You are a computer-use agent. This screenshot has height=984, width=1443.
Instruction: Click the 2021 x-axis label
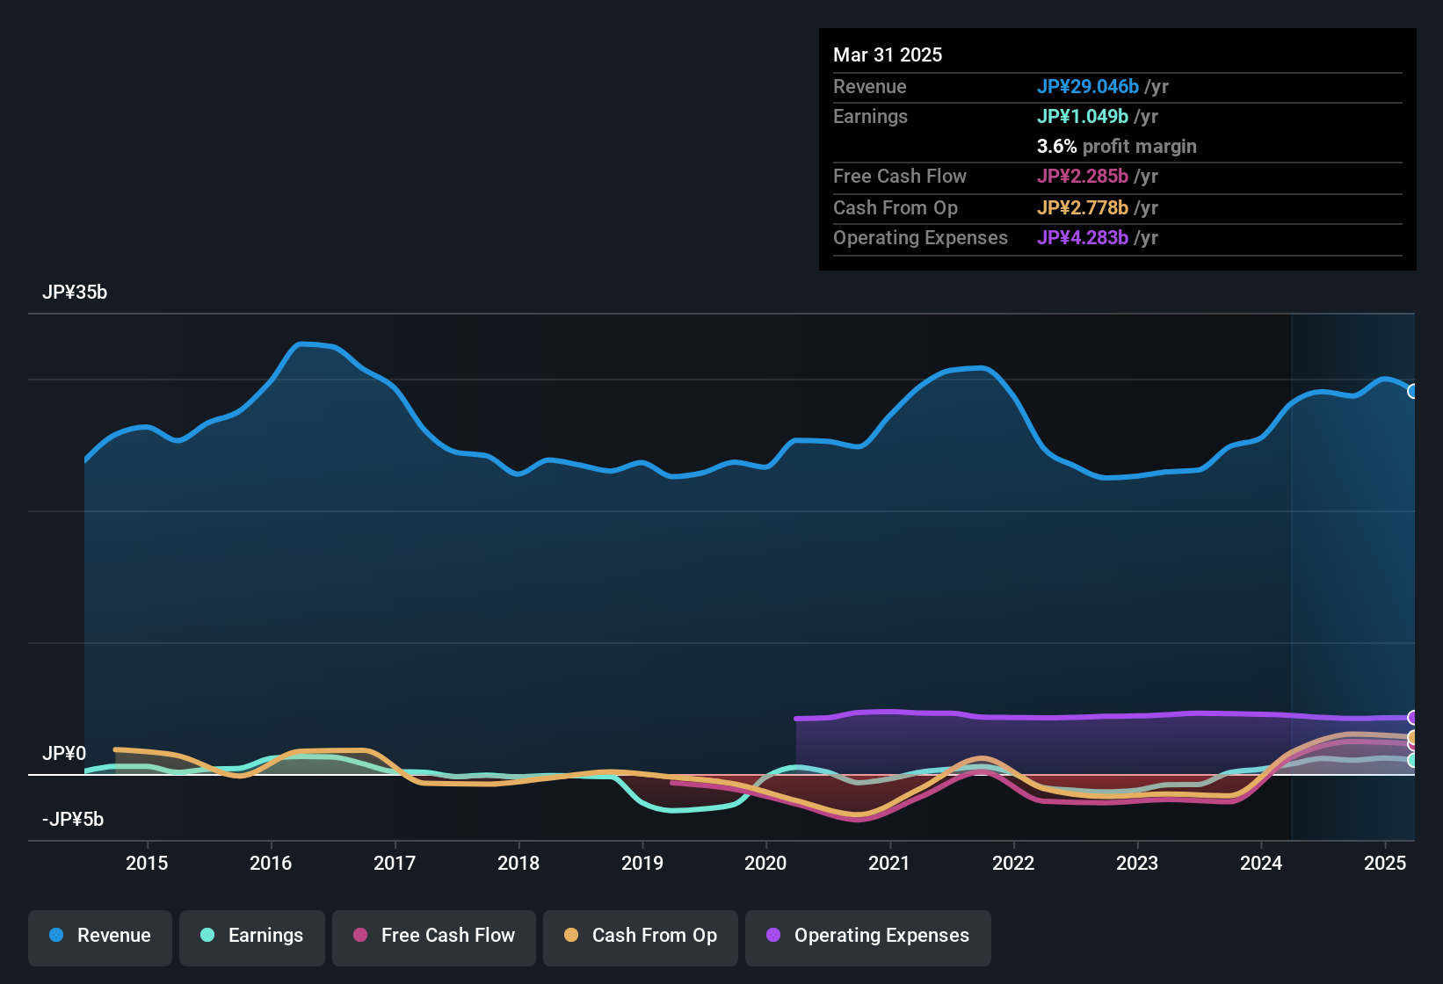tap(889, 863)
